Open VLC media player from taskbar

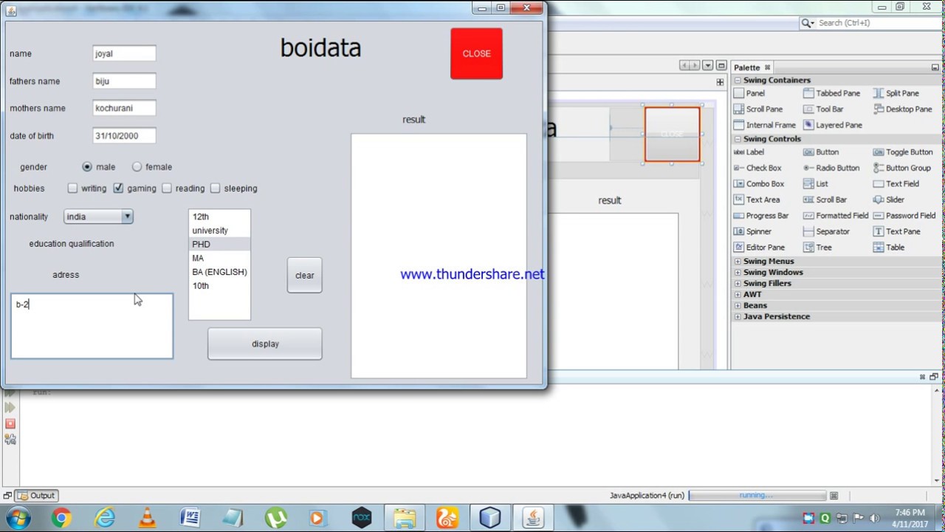tap(148, 518)
